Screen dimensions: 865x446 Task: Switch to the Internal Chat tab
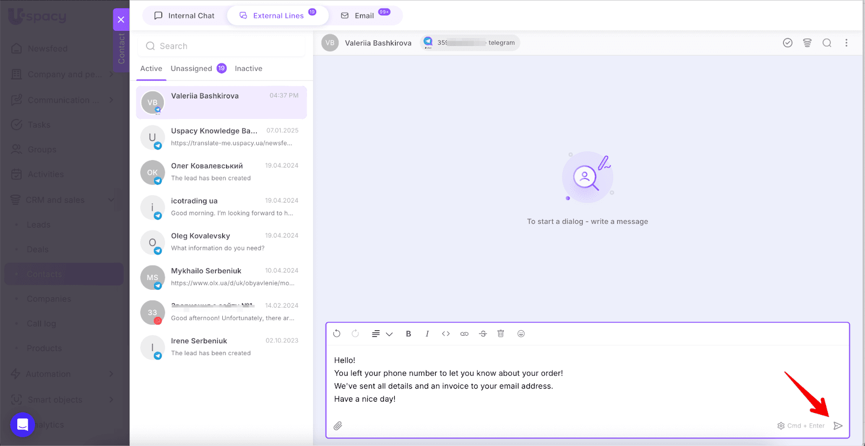[x=184, y=16]
